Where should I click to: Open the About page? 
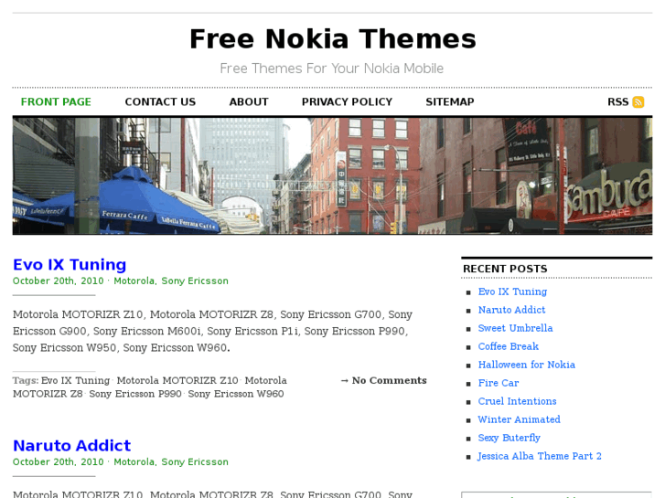[x=249, y=102]
